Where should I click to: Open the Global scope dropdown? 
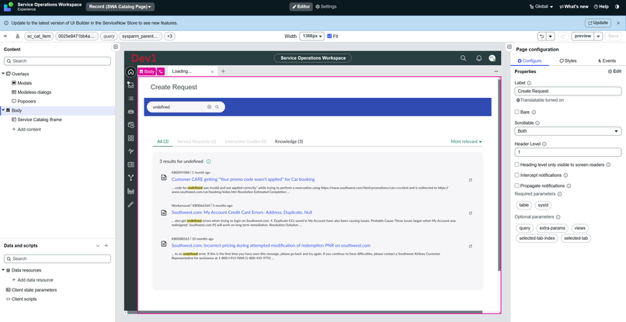(541, 7)
